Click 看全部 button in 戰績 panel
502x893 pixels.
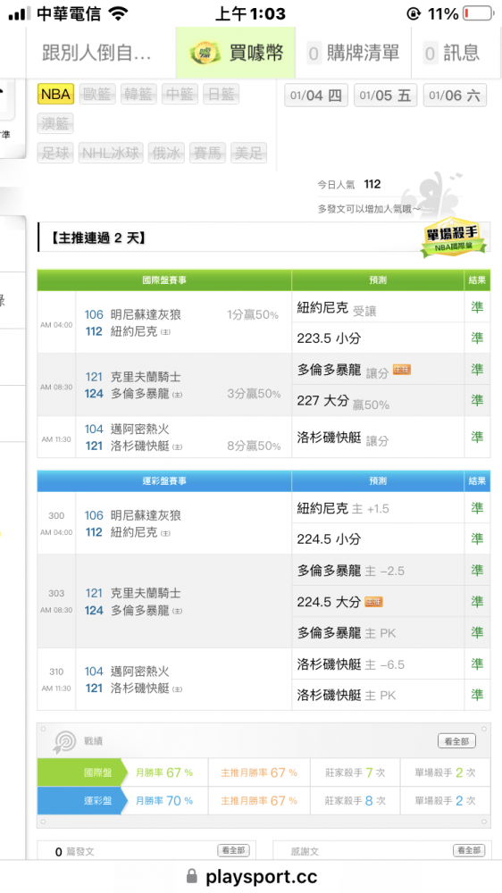457,741
